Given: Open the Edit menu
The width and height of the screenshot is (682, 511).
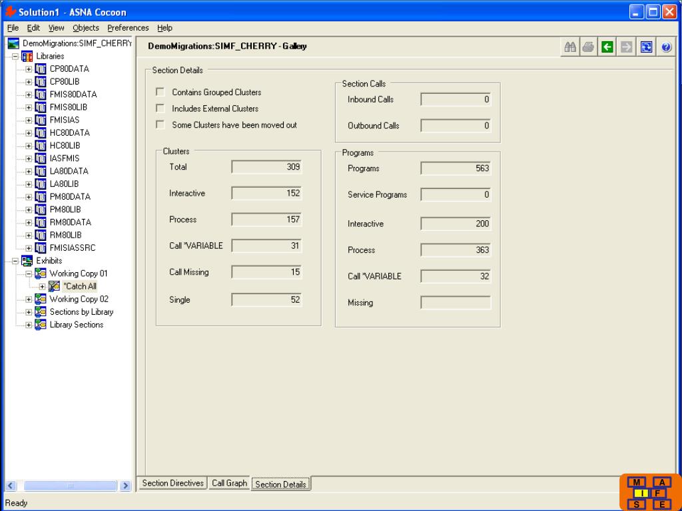Looking at the screenshot, I should tap(33, 28).
